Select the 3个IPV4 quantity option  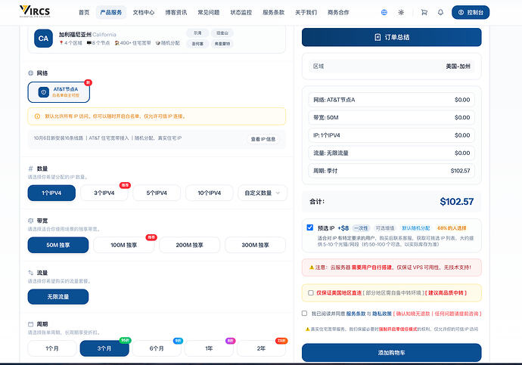104,193
